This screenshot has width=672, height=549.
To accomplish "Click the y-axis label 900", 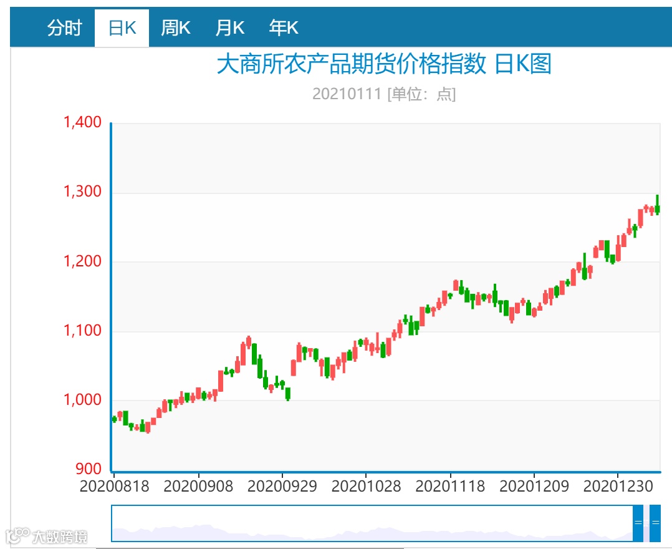I will (89, 469).
